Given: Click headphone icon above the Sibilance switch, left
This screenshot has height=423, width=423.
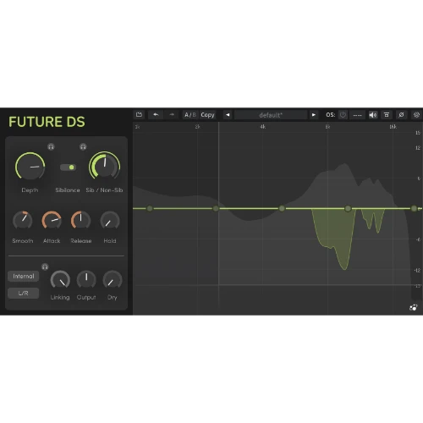Looking at the screenshot, I should pos(51,146).
